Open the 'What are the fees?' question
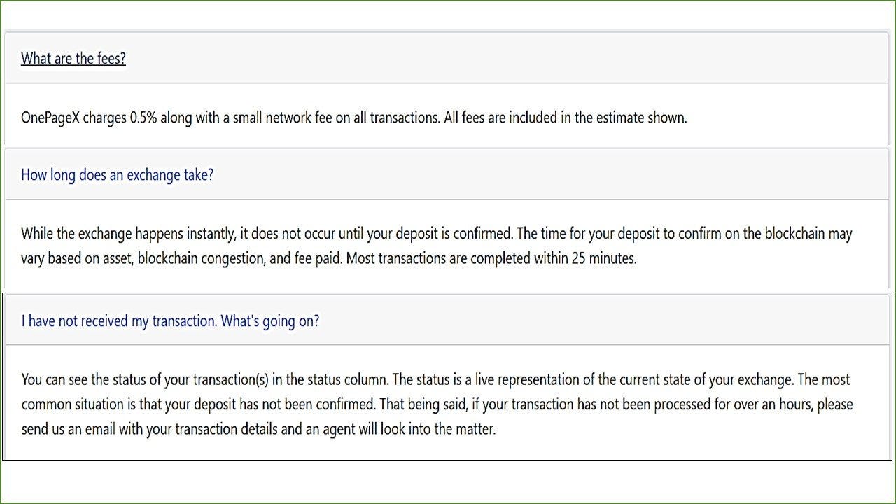 click(73, 58)
